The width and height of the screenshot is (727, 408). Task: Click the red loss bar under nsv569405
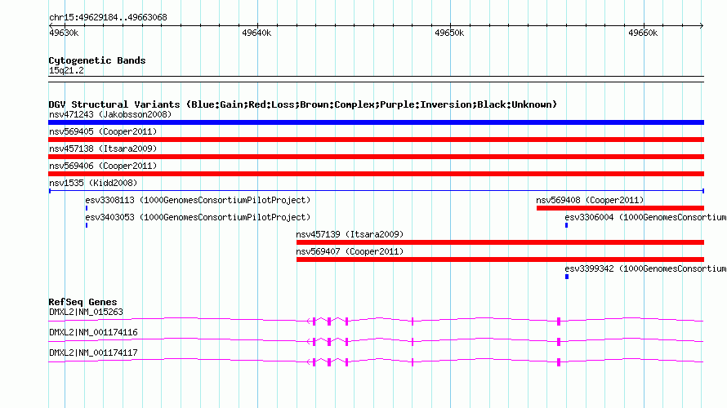tap(376, 140)
